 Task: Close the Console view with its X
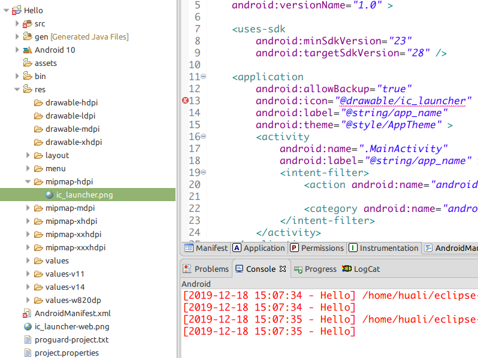[283, 269]
